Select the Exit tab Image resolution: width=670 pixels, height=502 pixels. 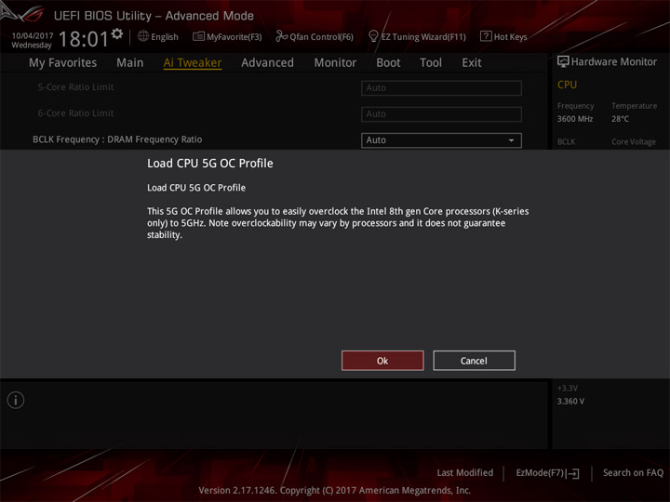coord(472,63)
